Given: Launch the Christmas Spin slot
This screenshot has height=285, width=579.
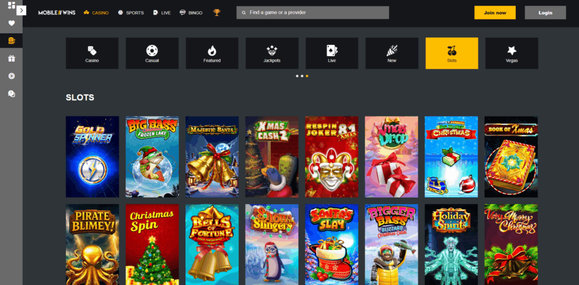Looking at the screenshot, I should (152, 244).
